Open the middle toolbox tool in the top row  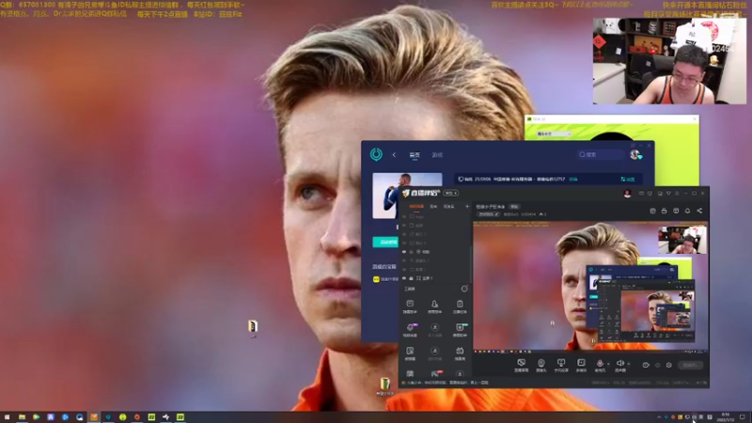click(434, 306)
